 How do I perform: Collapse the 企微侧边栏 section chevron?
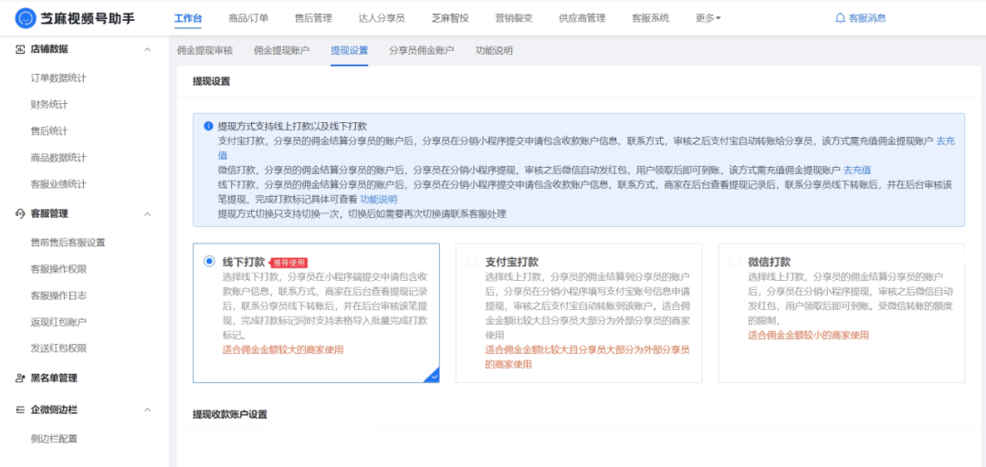click(x=148, y=410)
